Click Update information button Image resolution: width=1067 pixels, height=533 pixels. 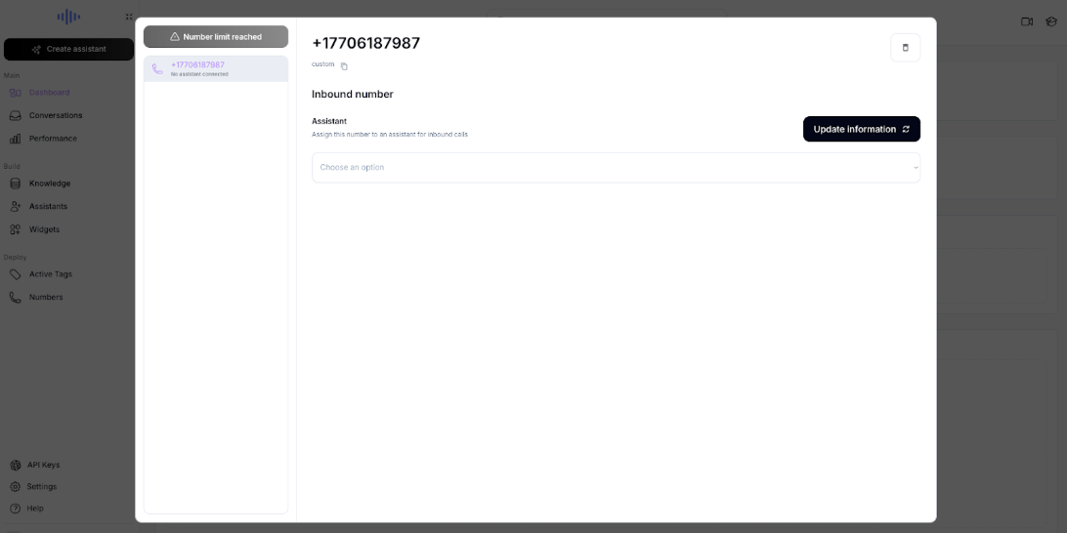tap(862, 129)
